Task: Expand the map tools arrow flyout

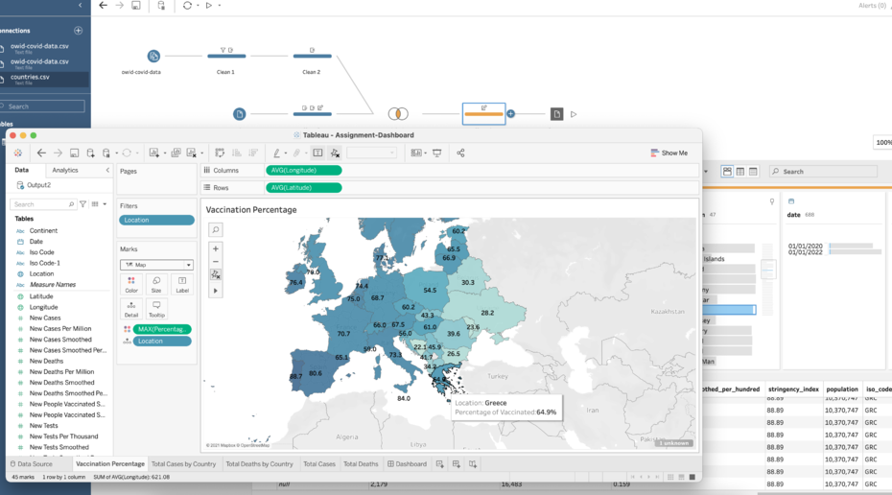Action: tap(216, 291)
